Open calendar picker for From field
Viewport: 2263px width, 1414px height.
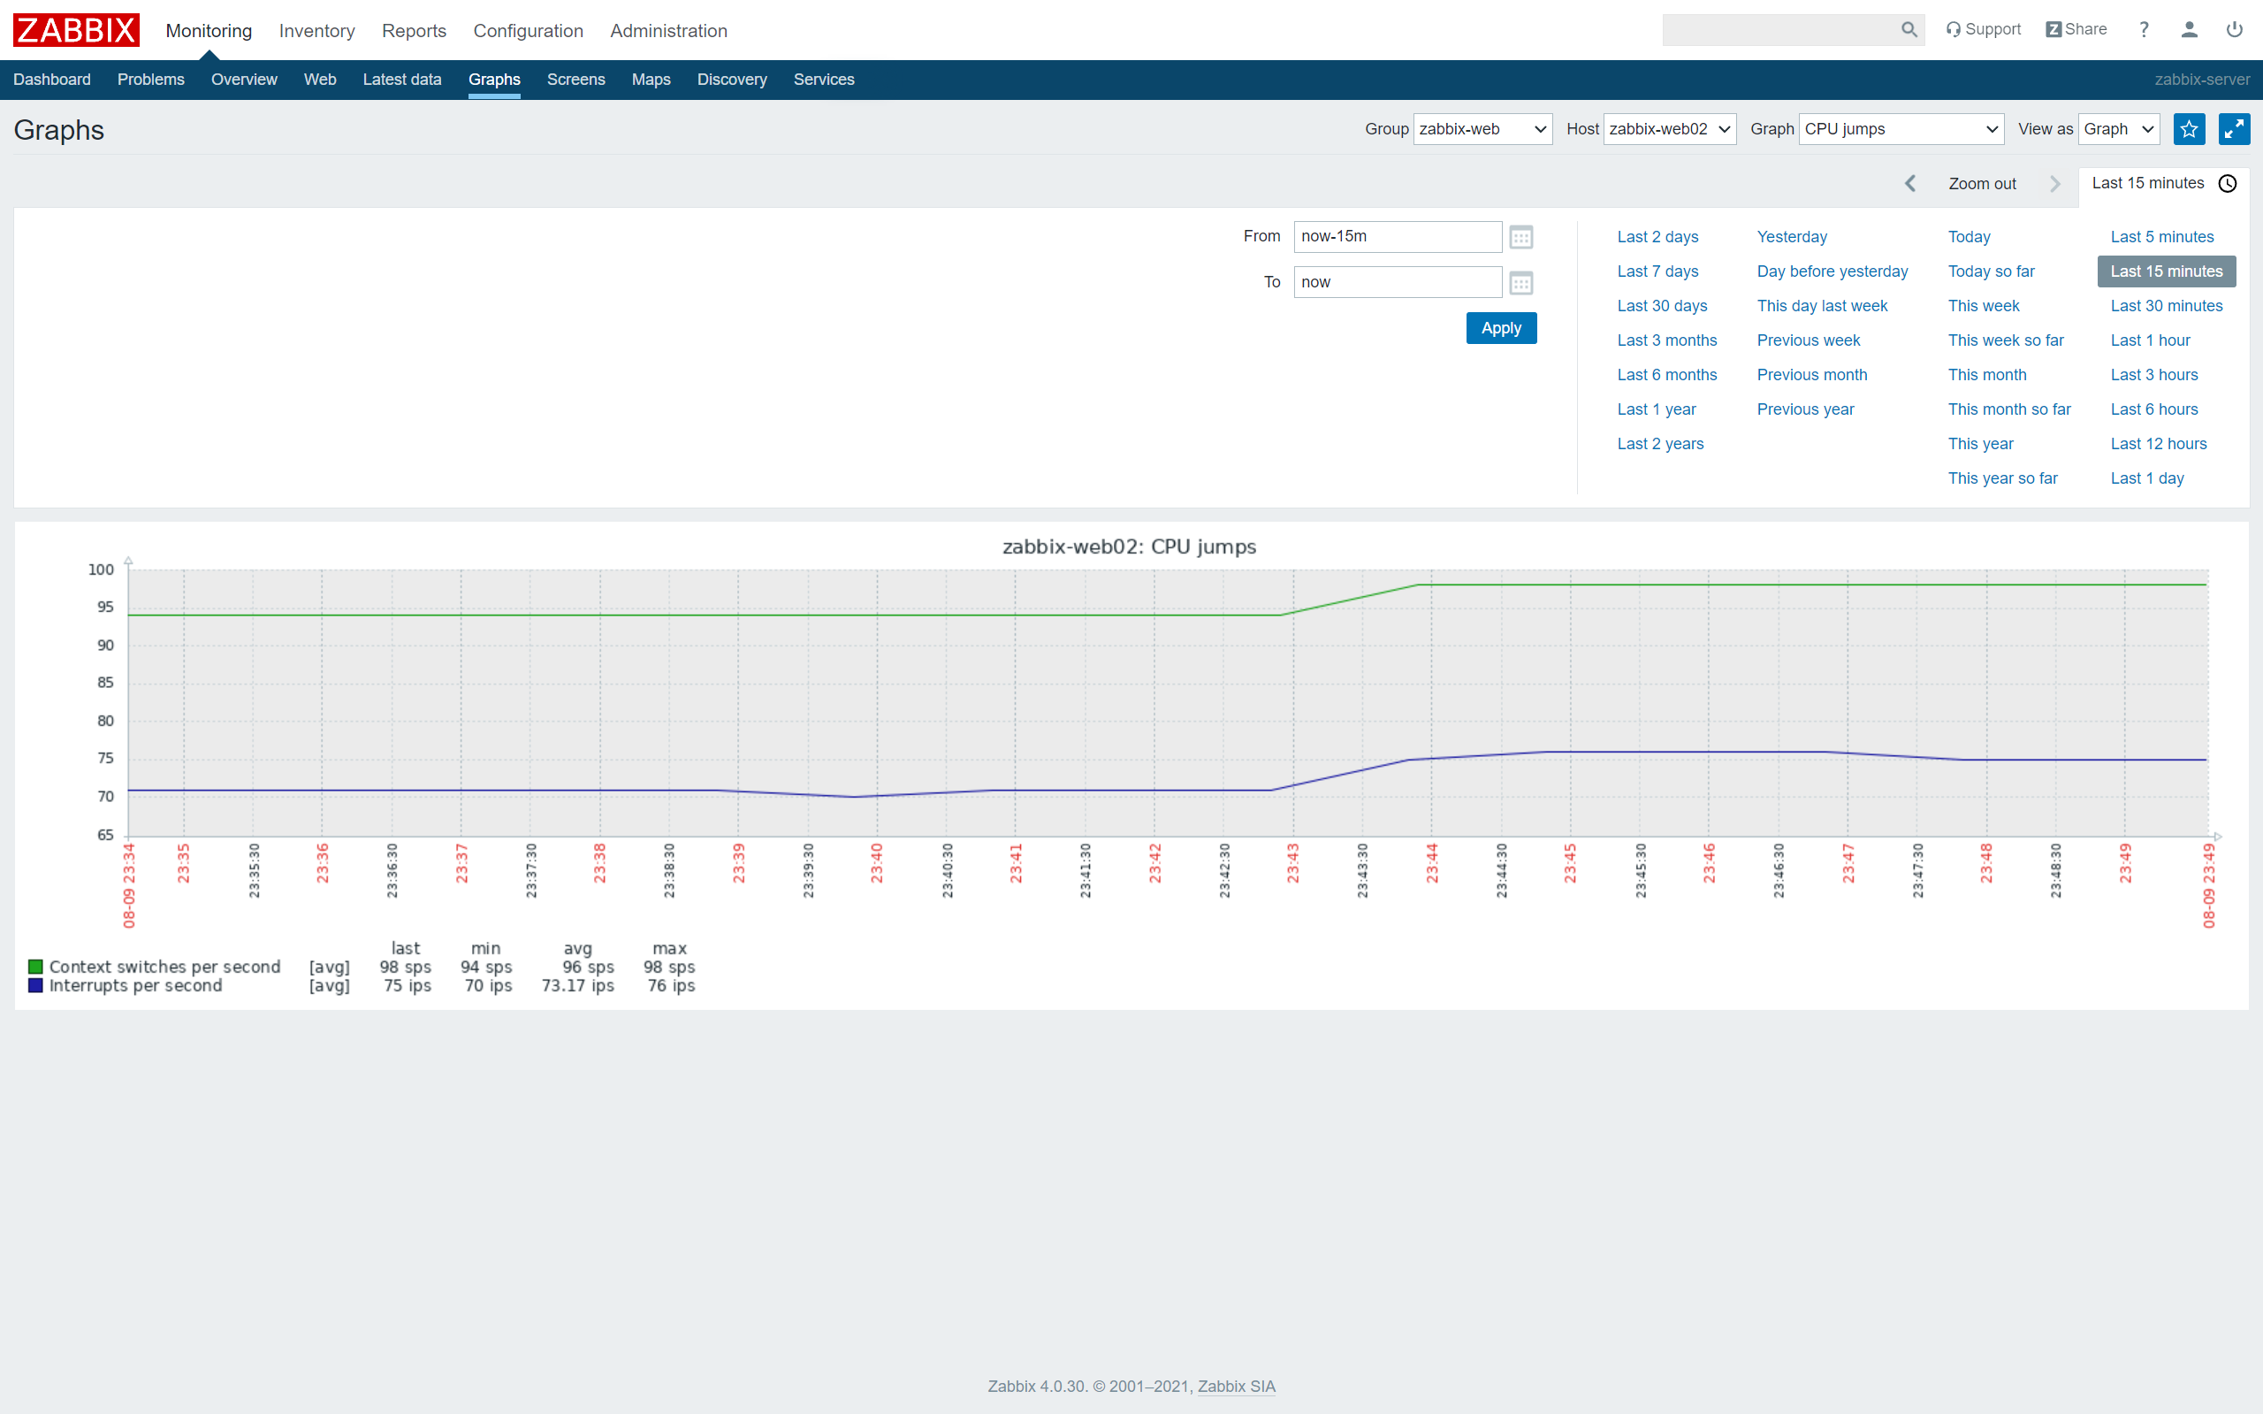click(x=1520, y=237)
